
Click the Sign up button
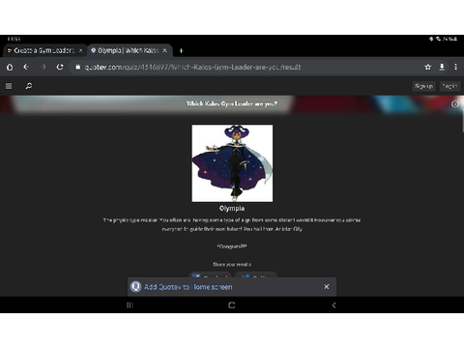[x=423, y=86]
